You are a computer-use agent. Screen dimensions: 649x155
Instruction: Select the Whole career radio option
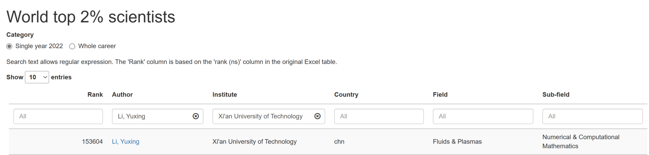72,46
